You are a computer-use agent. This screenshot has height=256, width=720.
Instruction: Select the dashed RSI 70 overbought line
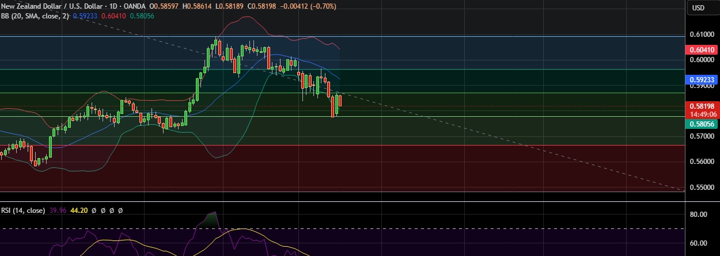[x=342, y=229]
